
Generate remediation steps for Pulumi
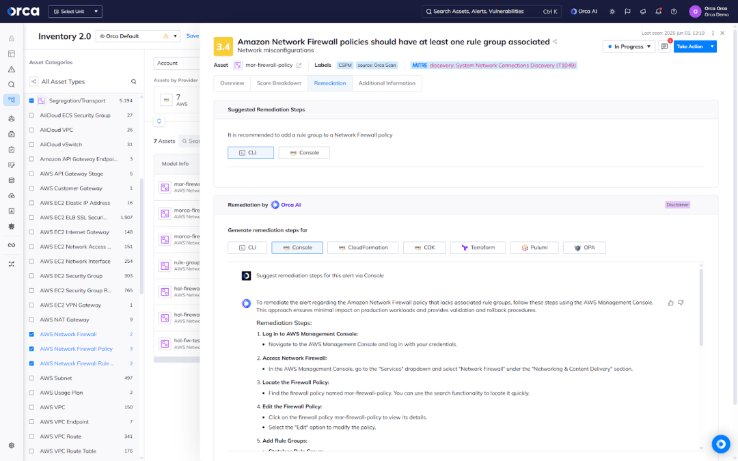534,248
